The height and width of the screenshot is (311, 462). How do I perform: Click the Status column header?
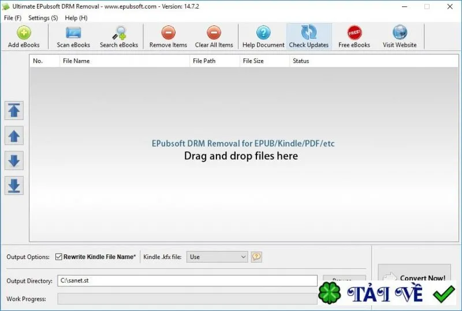click(374, 61)
